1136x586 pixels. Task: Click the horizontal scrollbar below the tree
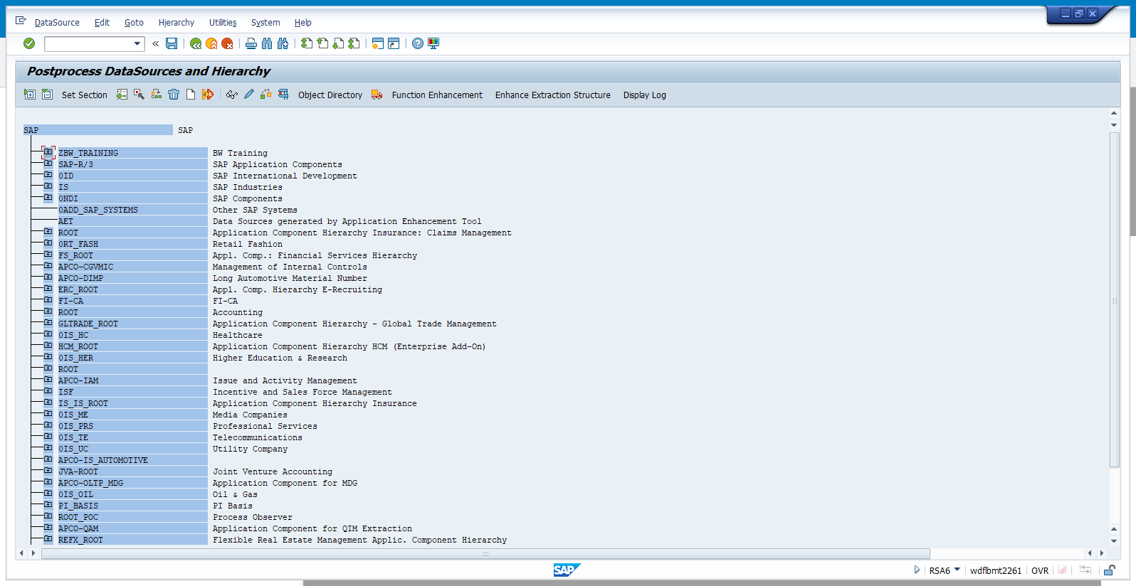click(485, 553)
